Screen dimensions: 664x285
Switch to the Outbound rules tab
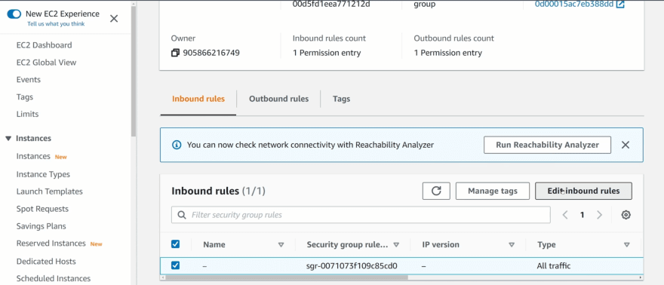(x=278, y=99)
